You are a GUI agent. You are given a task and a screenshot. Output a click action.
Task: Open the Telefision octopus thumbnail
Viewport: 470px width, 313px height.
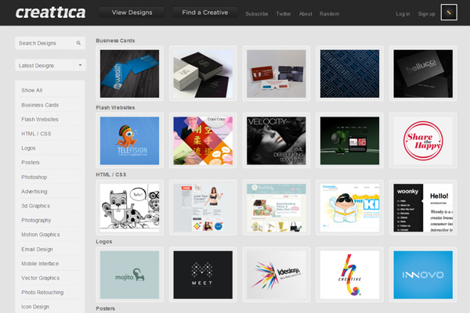(129, 141)
